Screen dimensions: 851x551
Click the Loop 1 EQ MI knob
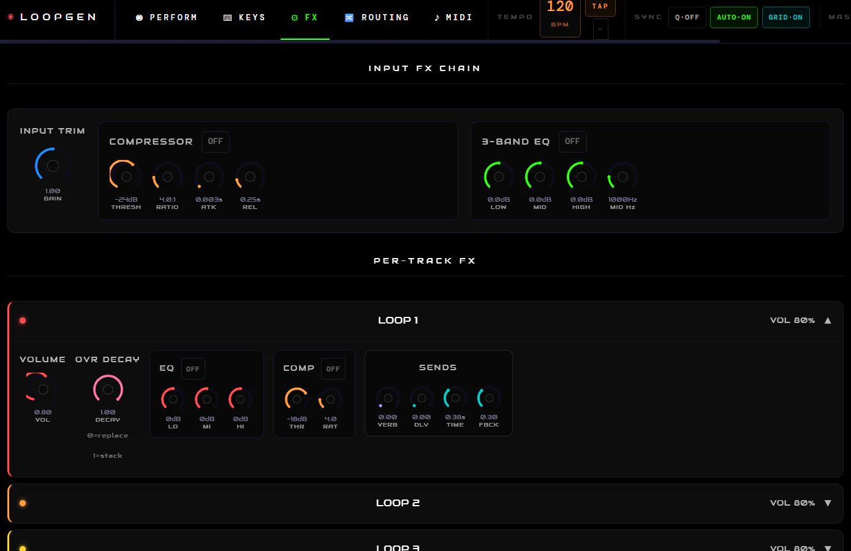click(206, 399)
